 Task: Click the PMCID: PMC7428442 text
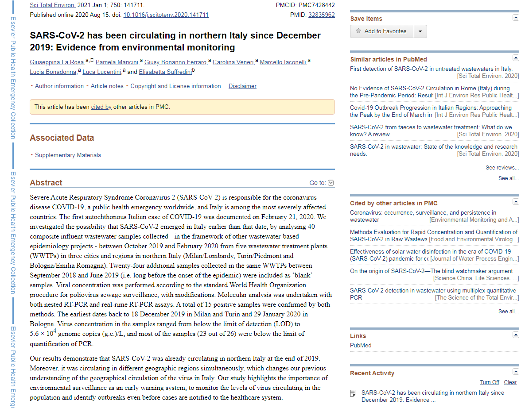(305, 5)
